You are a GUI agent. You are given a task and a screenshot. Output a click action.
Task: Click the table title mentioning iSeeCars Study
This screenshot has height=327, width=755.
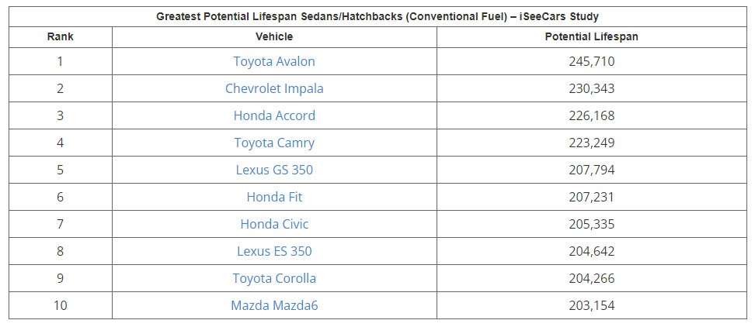click(x=377, y=15)
